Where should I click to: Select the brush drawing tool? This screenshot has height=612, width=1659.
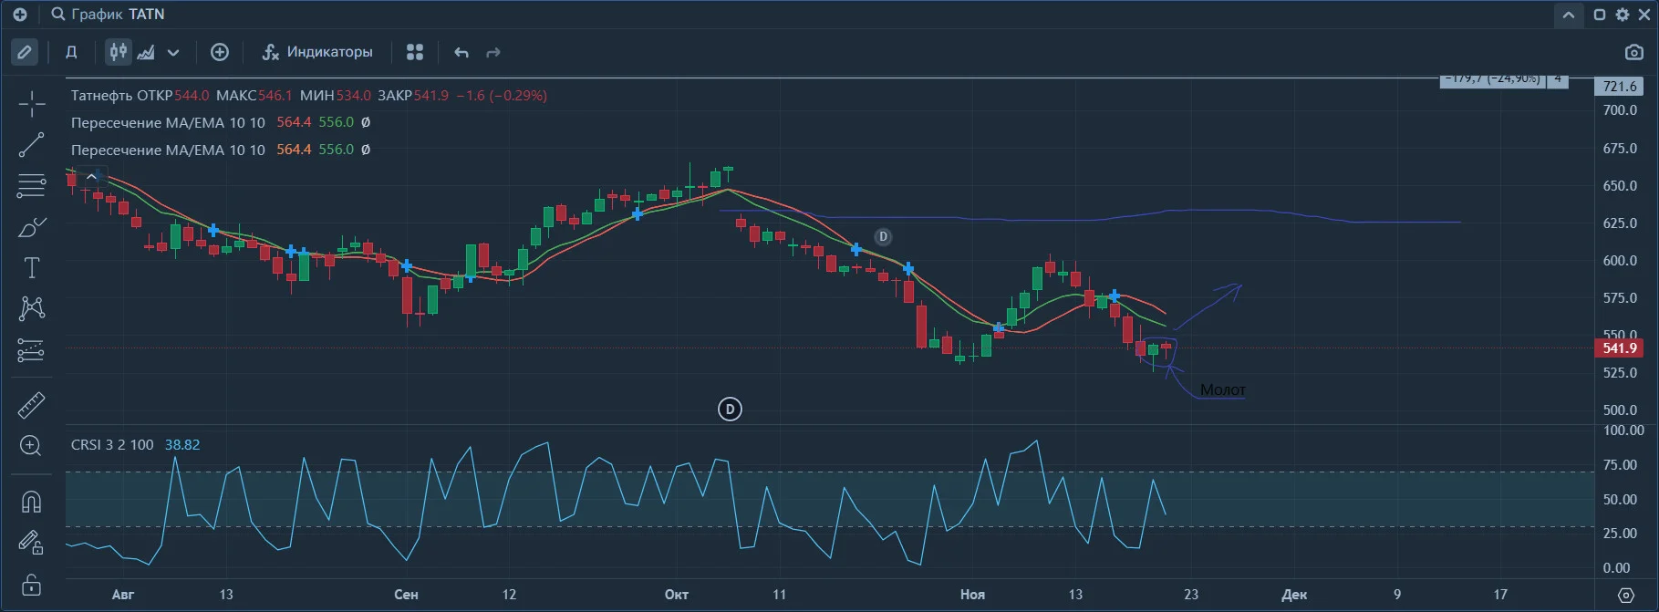coord(32,226)
